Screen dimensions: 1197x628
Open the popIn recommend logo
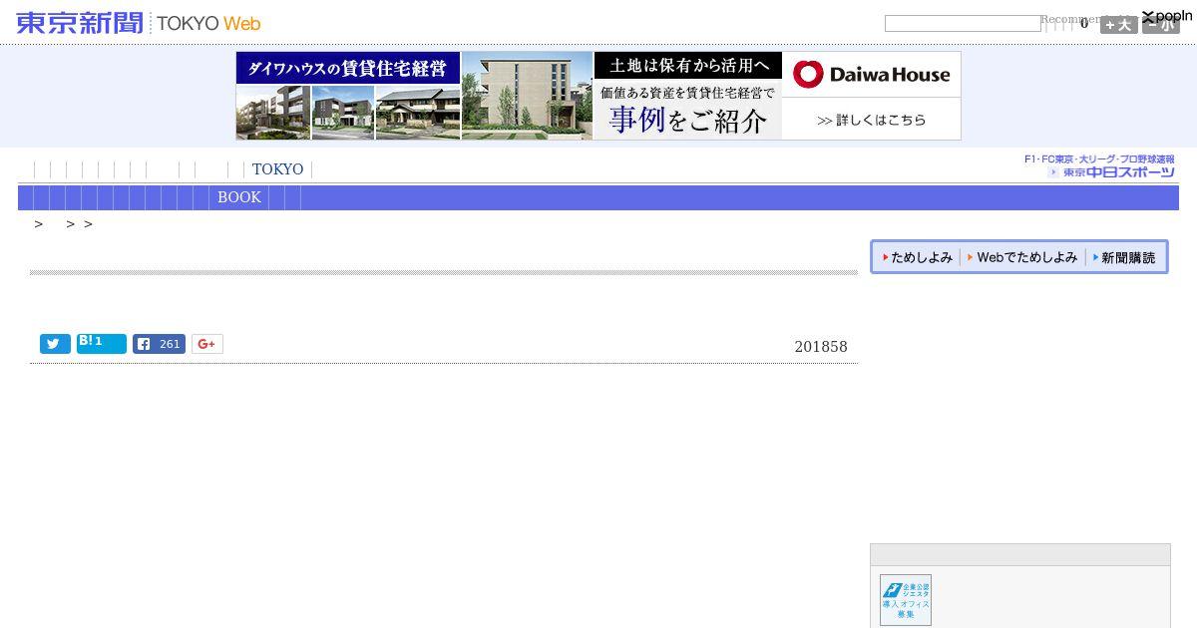tap(1167, 16)
